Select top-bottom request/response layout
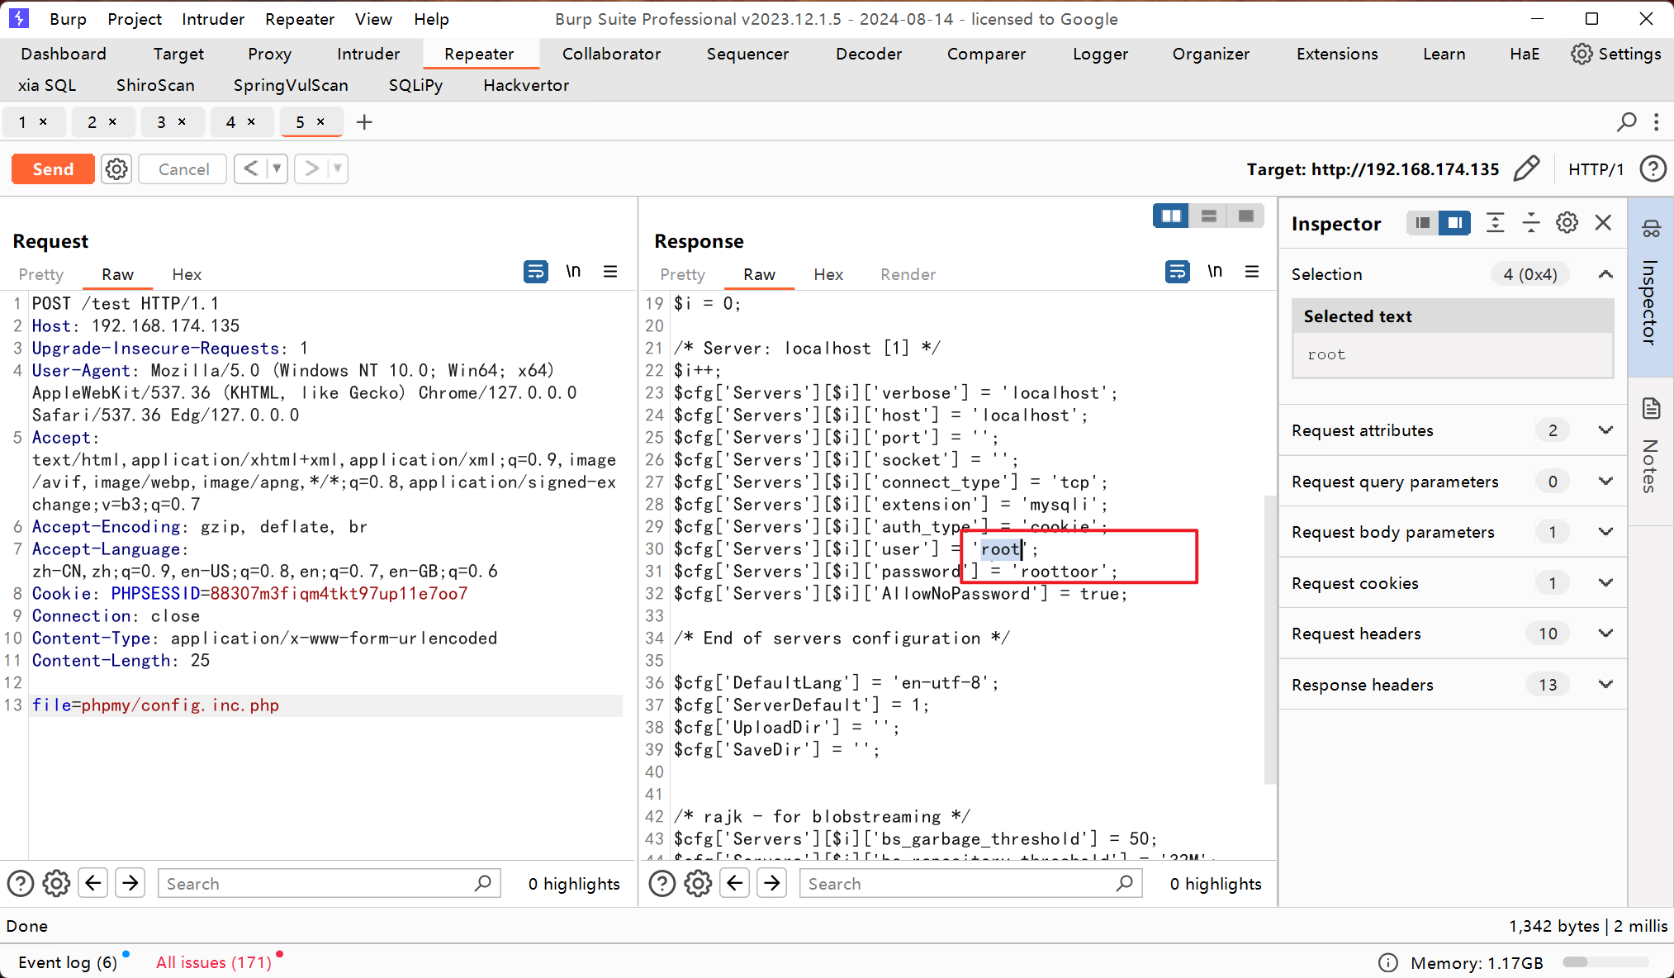 tap(1208, 216)
